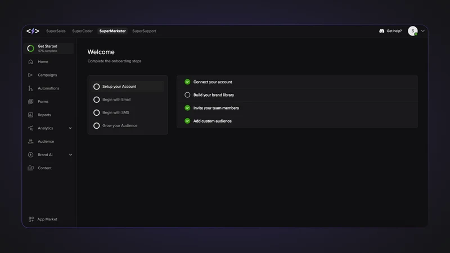Switch to the SuperSupport tab
The width and height of the screenshot is (450, 253).
tap(144, 31)
